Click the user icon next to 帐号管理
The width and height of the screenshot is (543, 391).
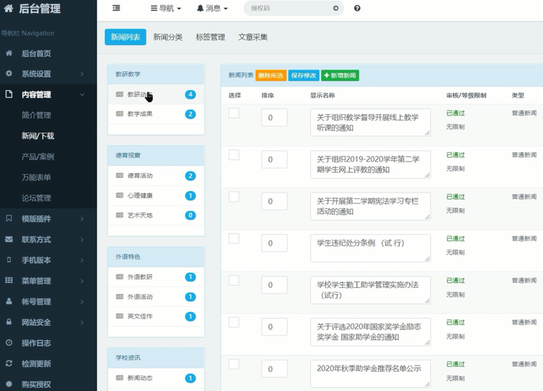coord(9,301)
